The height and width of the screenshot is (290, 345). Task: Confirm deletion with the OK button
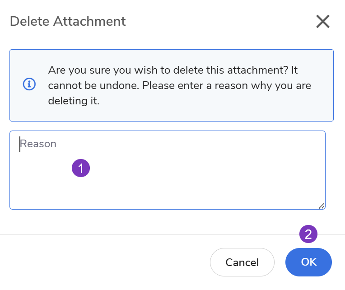click(308, 262)
